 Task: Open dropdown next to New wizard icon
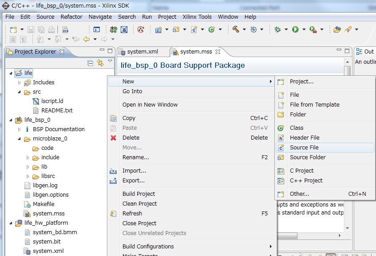(x=22, y=29)
